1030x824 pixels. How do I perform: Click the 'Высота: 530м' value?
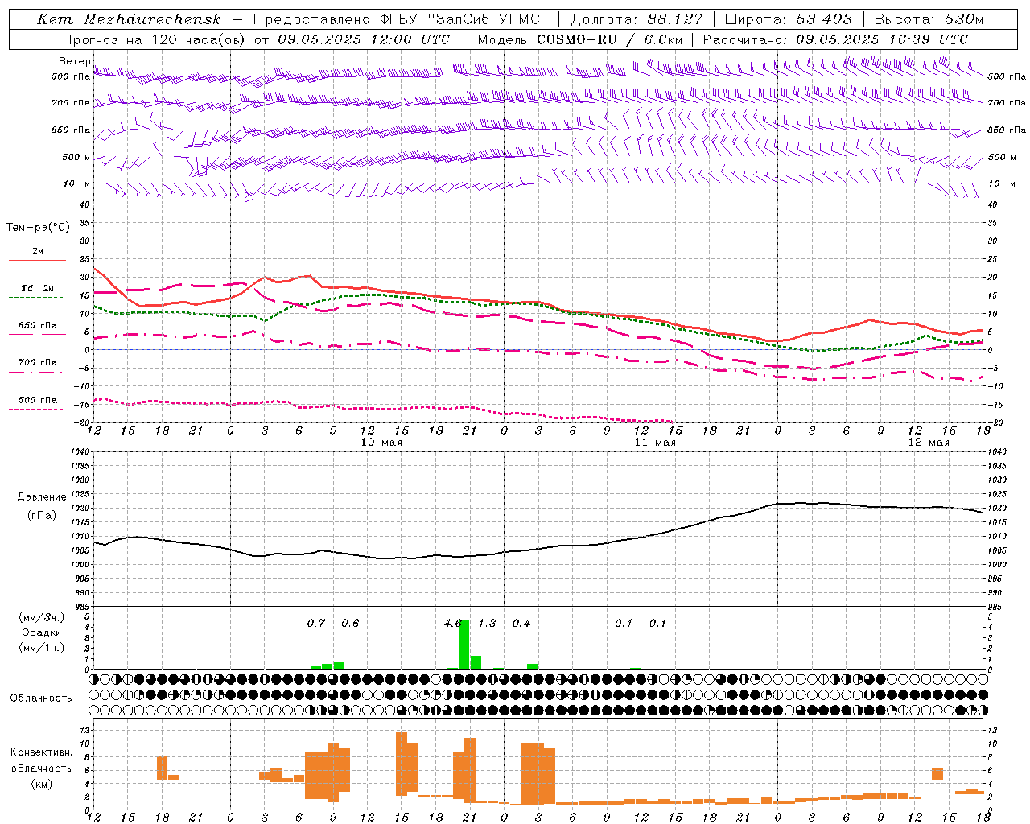click(929, 19)
